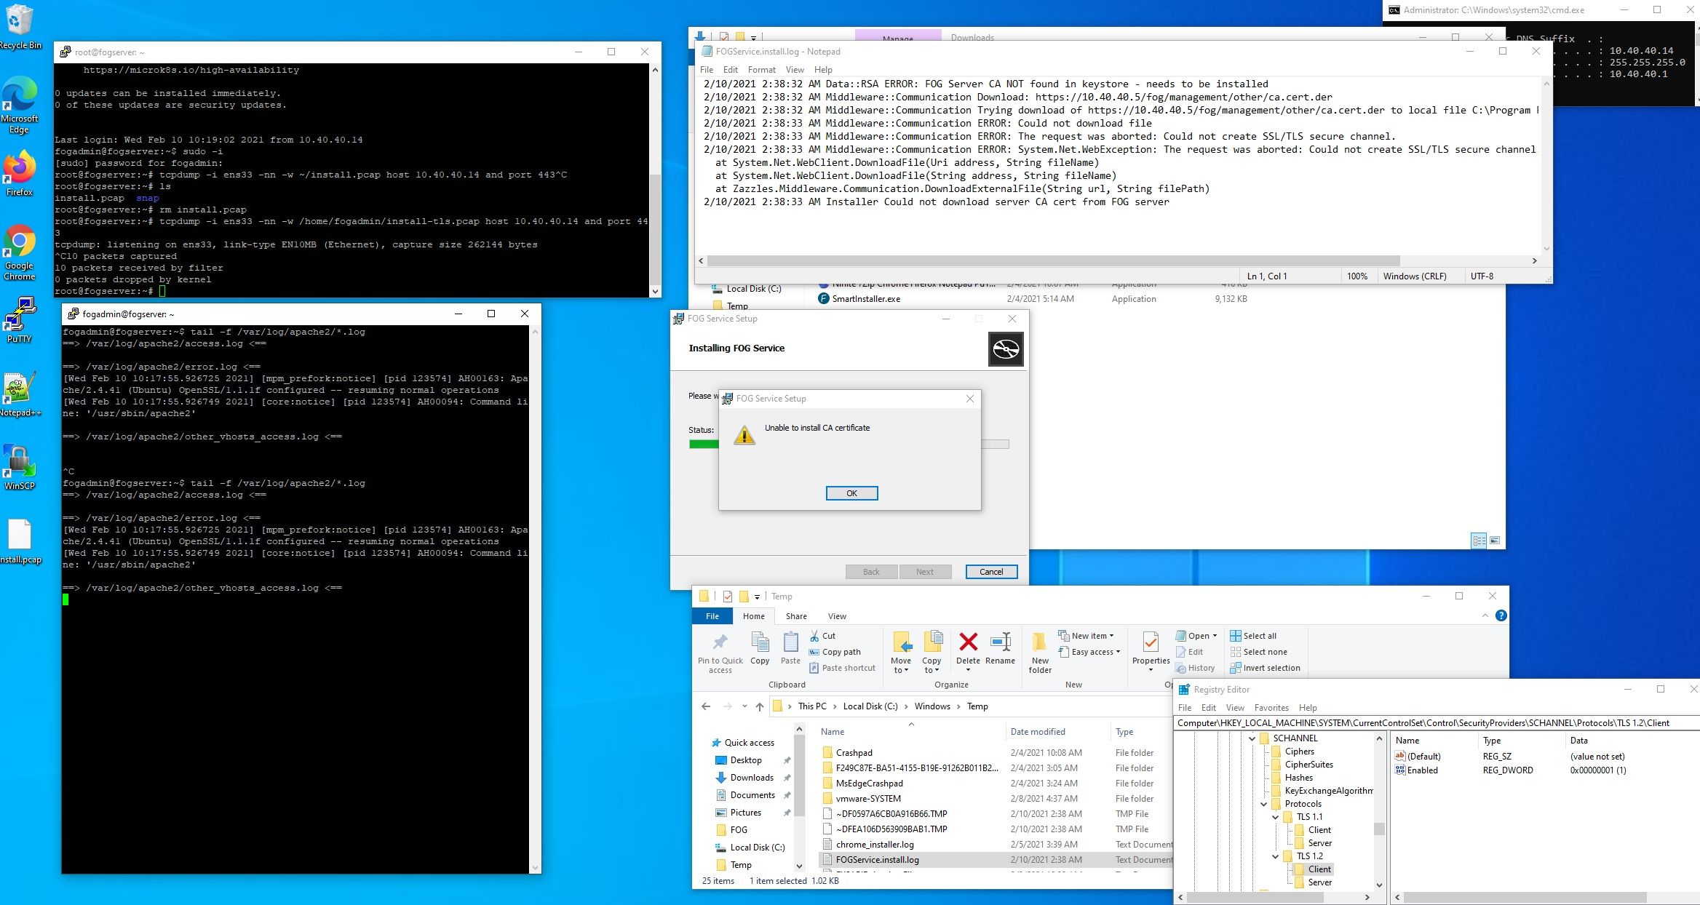Open Notepad Format menu
The image size is (1700, 905).
761,70
